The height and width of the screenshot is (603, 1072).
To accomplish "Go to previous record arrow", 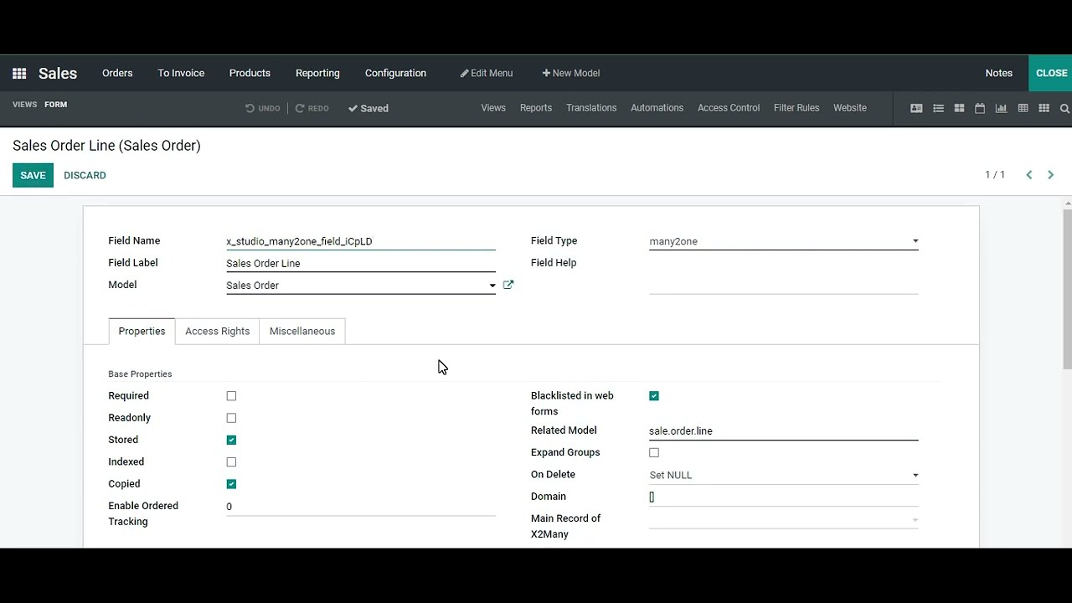I will click(x=1029, y=175).
